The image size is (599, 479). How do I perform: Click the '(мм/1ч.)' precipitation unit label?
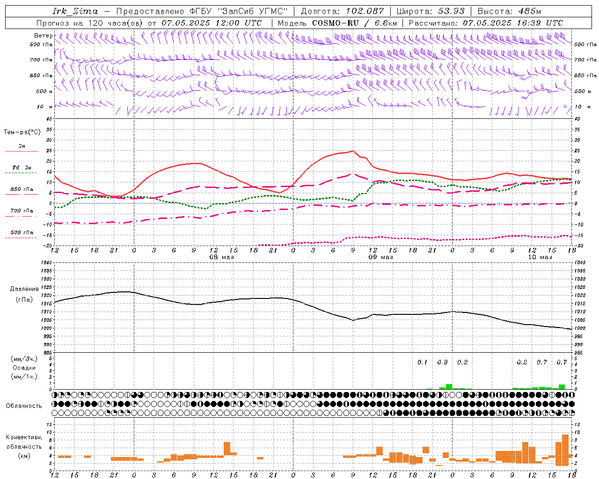24,377
